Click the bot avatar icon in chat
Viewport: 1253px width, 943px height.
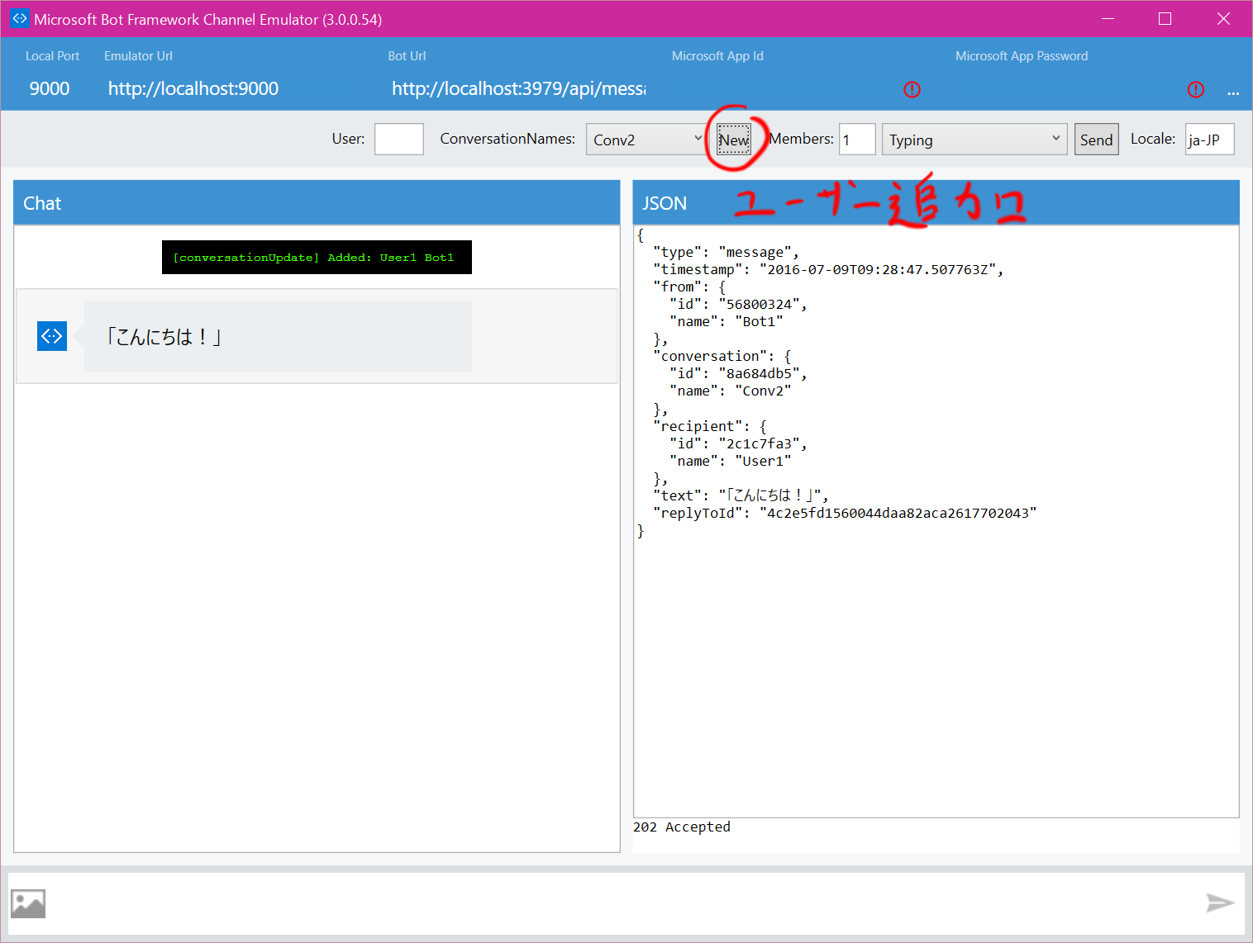[x=52, y=336]
